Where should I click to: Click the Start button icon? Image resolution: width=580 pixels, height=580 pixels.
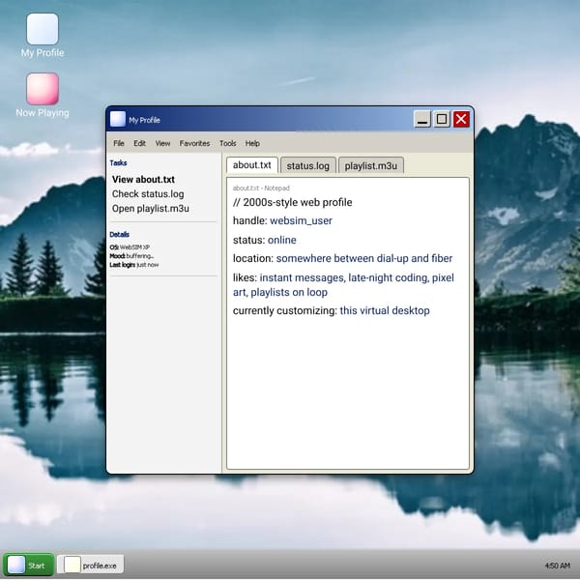tap(16, 565)
